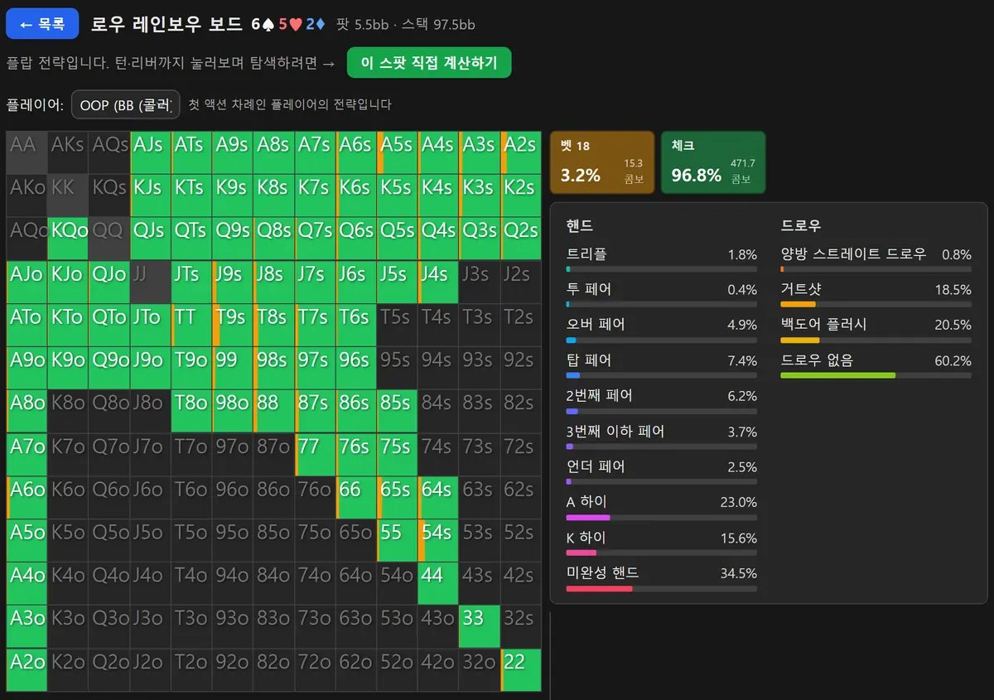Select the greyed-out AA hand cell
This screenshot has width=994, height=700.
coord(27,152)
